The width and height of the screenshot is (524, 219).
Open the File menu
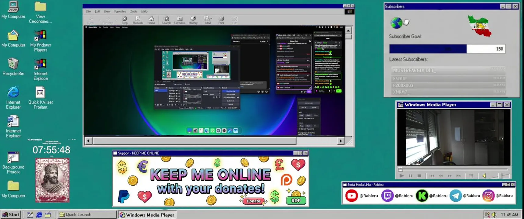point(88,12)
